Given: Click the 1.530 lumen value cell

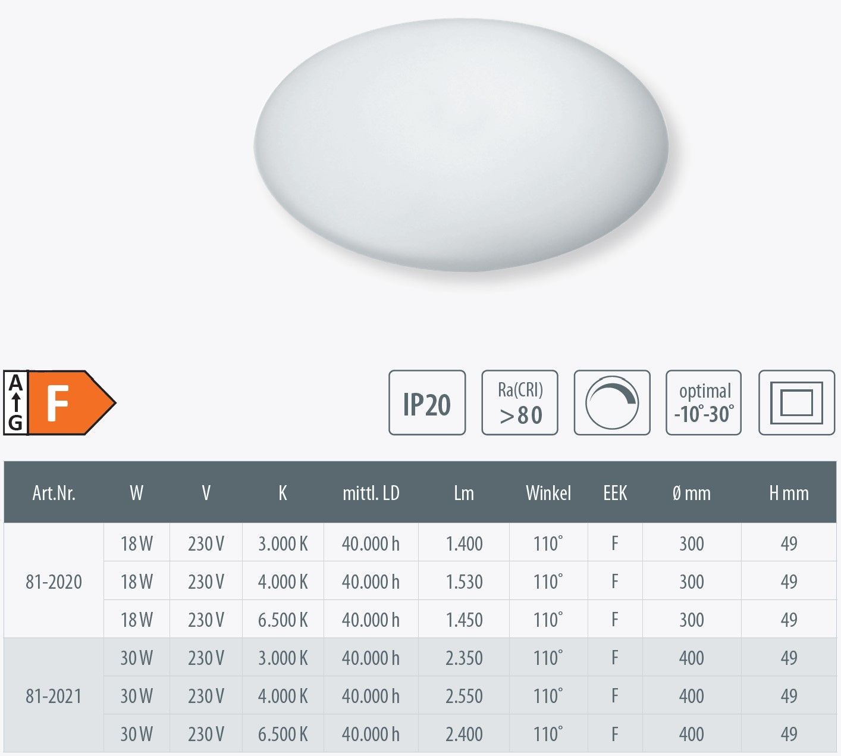Looking at the screenshot, I should (465, 582).
